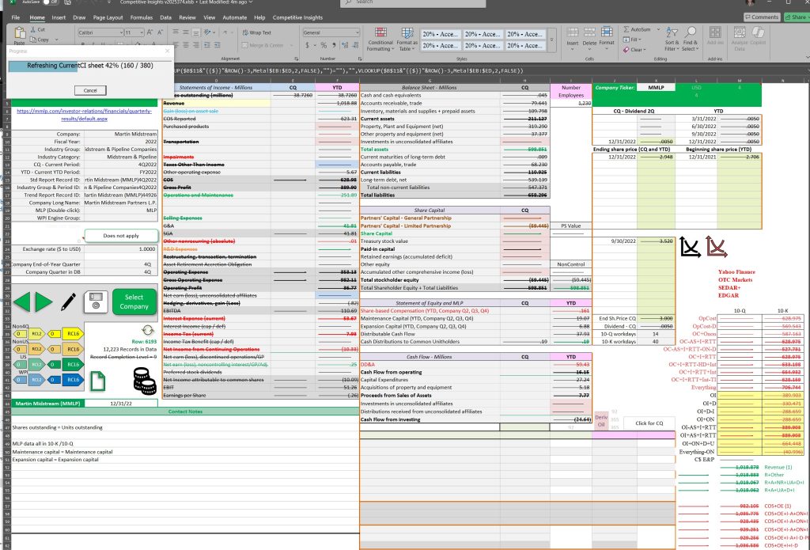The image size is (810, 550).
Task: Click the Comma Style icon
Action: click(334, 45)
